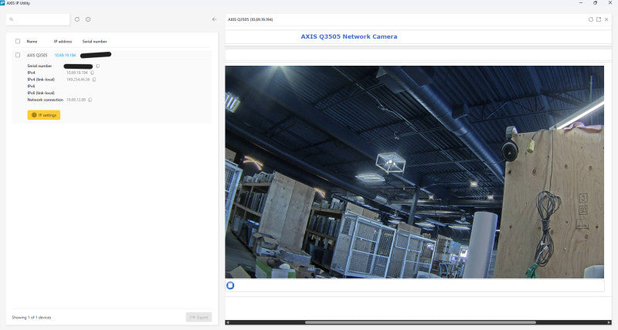Copy the serial number value
Screen dimensions: 618x330
pos(98,66)
